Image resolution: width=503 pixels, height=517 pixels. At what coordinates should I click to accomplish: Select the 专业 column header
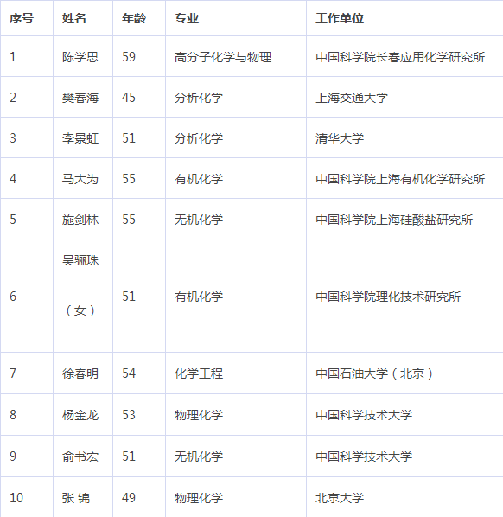point(187,18)
